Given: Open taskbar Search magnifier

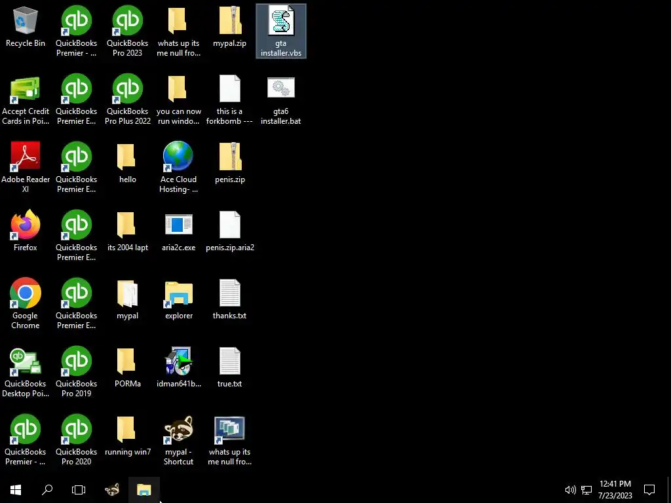Looking at the screenshot, I should 47,490.
